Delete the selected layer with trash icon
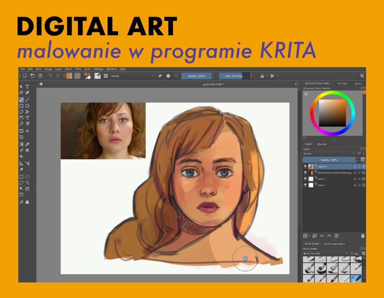The image size is (384, 298). (363, 236)
